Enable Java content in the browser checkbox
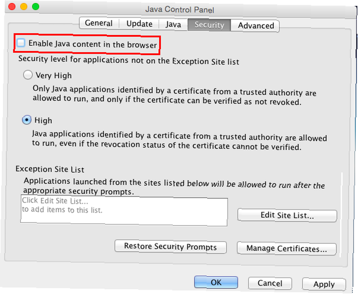This screenshot has width=358, height=294. [21, 43]
